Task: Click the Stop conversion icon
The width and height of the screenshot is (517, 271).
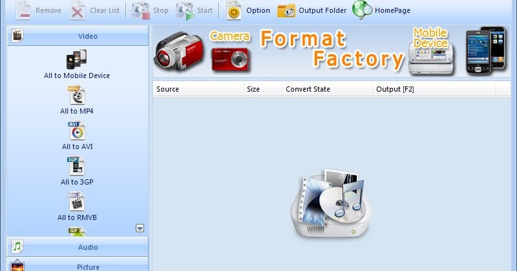Action: pos(141,10)
